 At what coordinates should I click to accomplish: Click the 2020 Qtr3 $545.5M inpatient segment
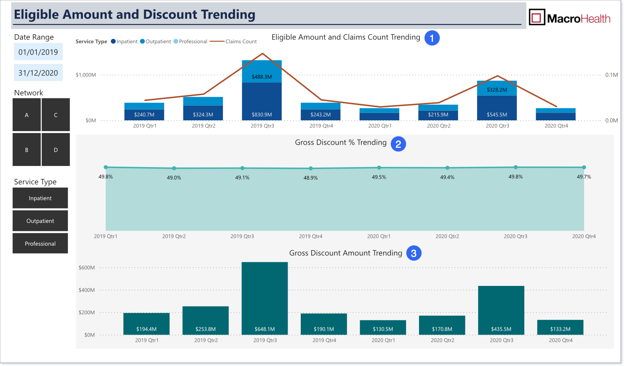pyautogui.click(x=497, y=108)
